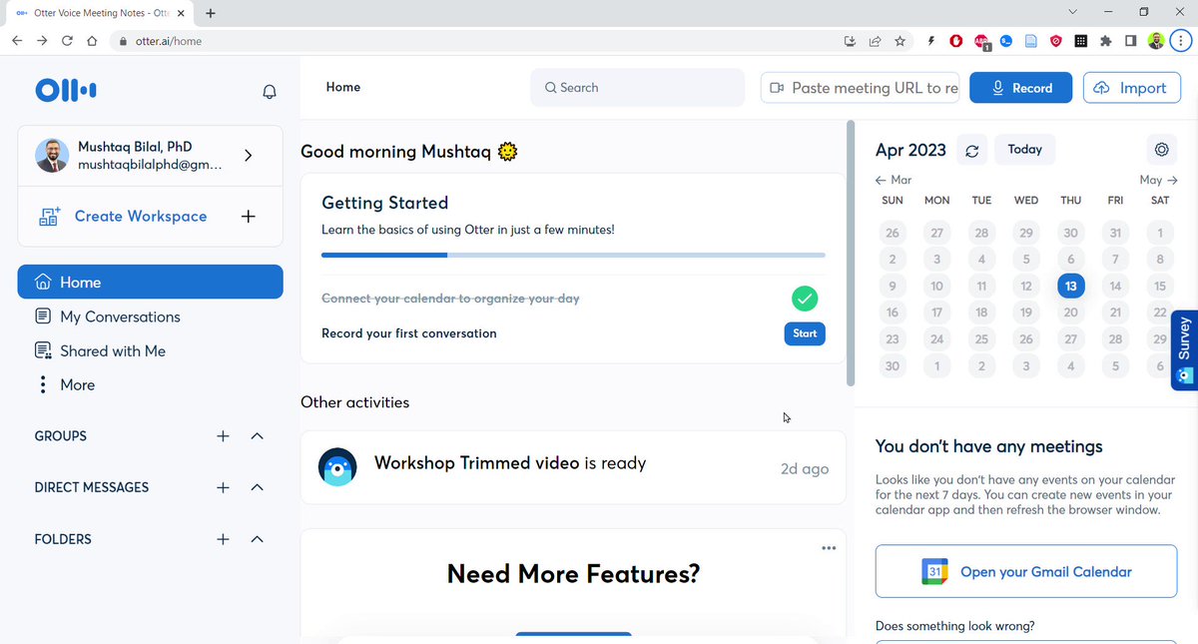Click Mushtaq Bilal profile picture
The width and height of the screenshot is (1198, 644).
click(52, 155)
